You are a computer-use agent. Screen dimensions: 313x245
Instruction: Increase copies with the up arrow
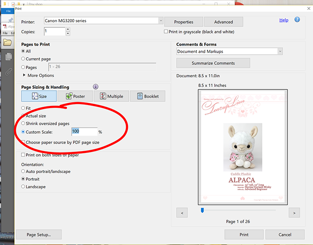pos(68,30)
